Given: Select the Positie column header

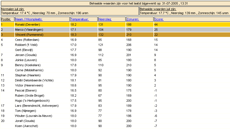Looking at the screenshot, I should (x=6, y=19).
